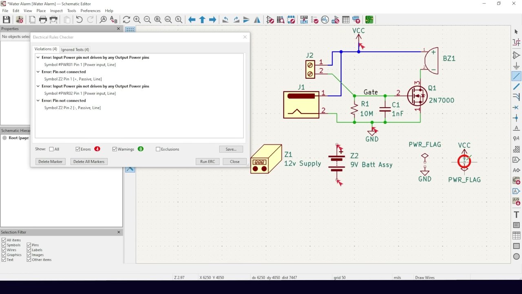522x294 pixels.
Task: Uncheck the Warnings filter checkbox
Action: [x=115, y=149]
